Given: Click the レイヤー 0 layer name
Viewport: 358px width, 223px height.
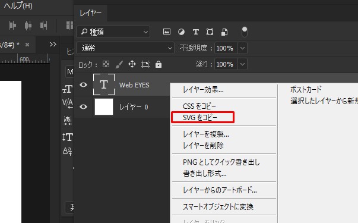Looking at the screenshot, I should tap(134, 107).
